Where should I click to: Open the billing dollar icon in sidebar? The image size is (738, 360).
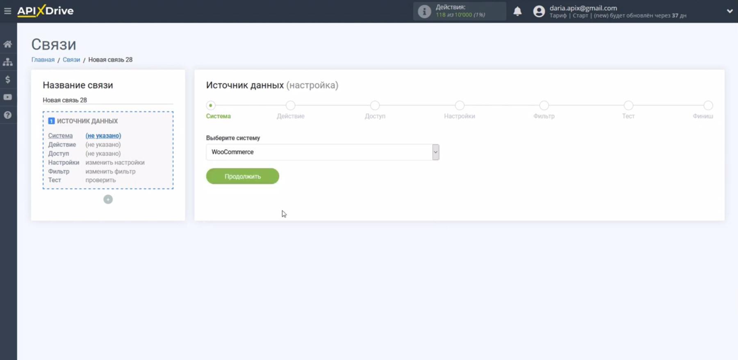pos(7,80)
